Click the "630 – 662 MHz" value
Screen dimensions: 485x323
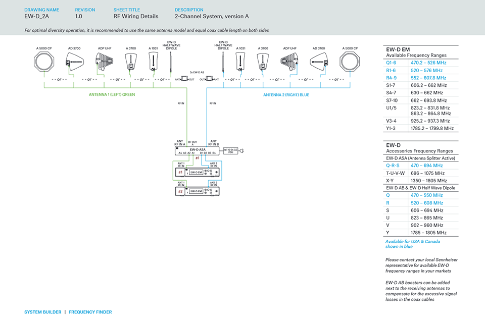(427, 93)
